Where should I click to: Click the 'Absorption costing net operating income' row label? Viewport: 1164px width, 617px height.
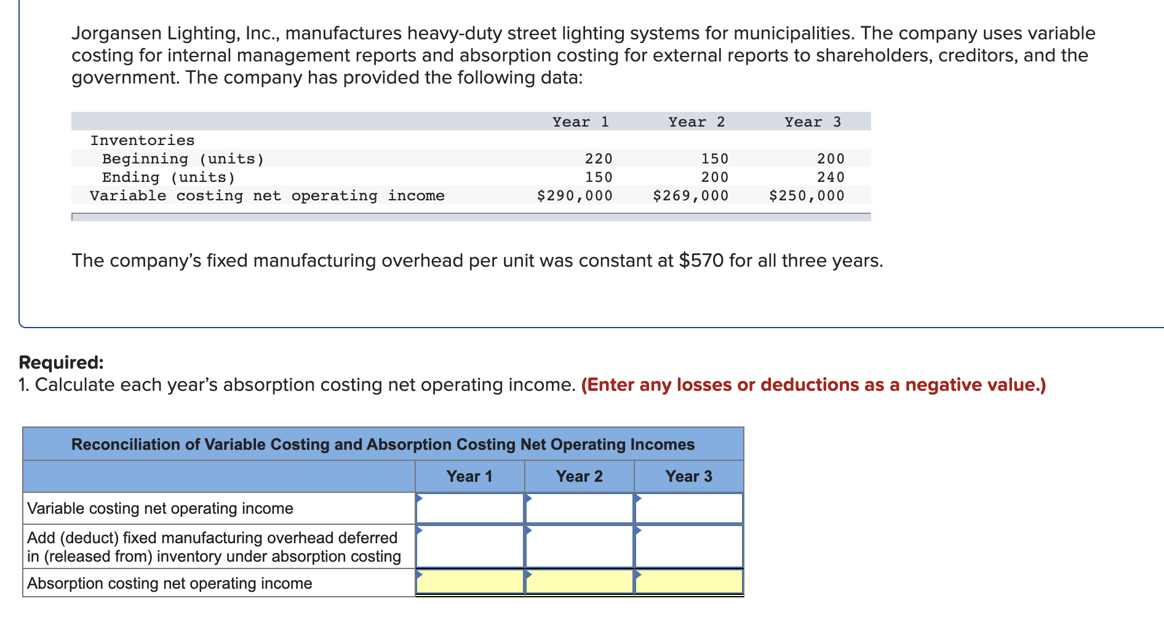coord(169,583)
